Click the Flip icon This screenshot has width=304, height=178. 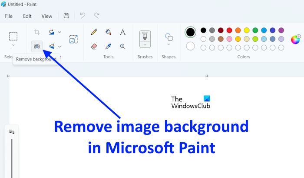51,46
